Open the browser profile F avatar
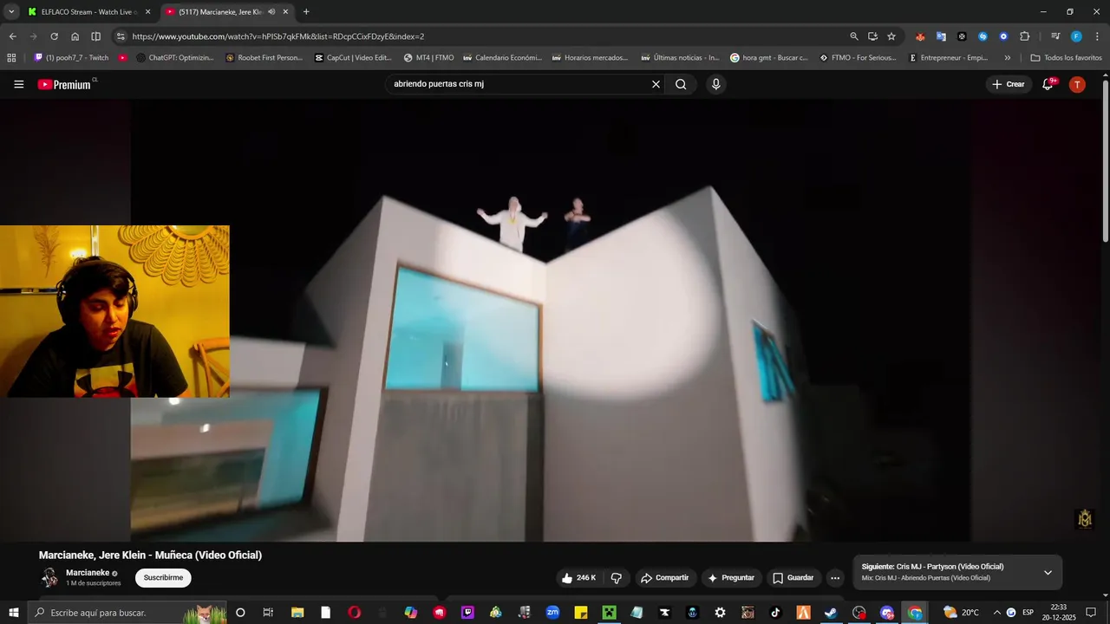 coord(1076,36)
